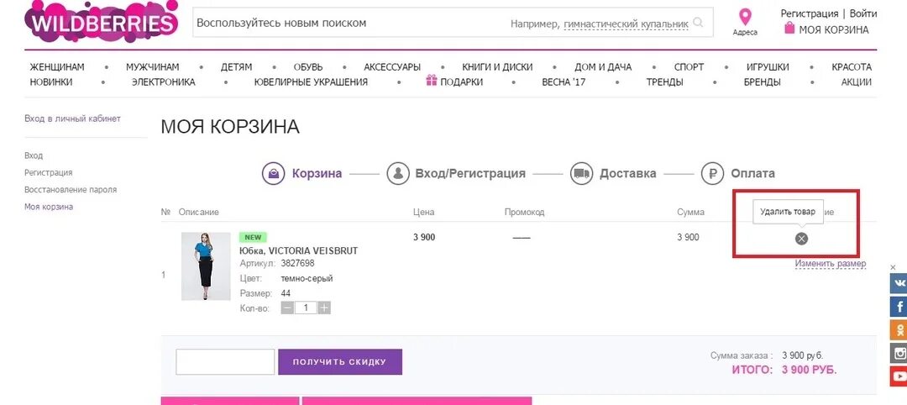Open the Юбка, VICTORIA VEISBRUT product link
The image size is (907, 405).
tap(298, 250)
